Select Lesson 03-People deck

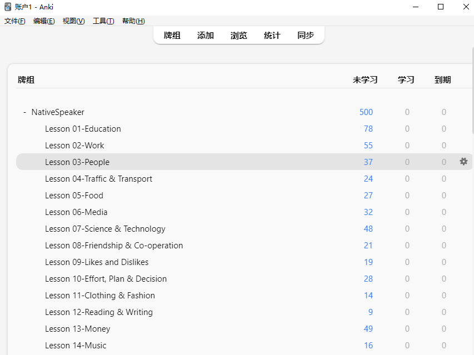77,162
